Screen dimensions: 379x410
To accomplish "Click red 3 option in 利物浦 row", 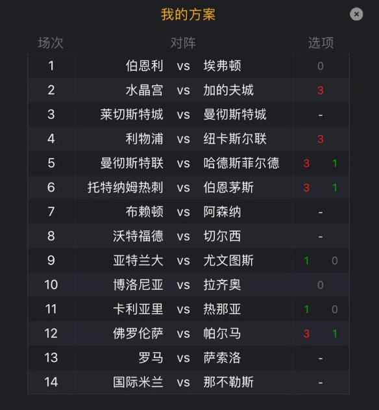I will (321, 139).
